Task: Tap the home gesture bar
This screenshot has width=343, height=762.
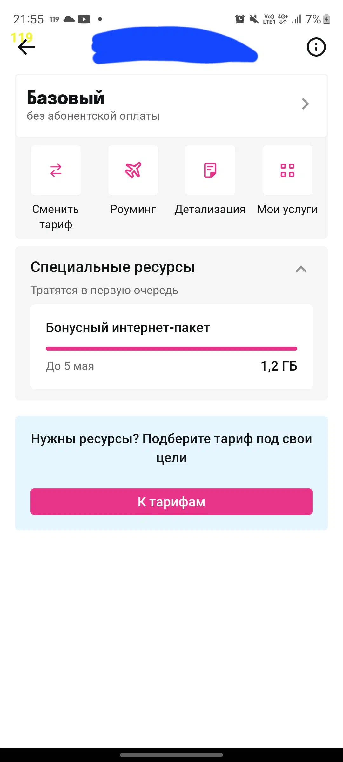Action: [x=171, y=755]
